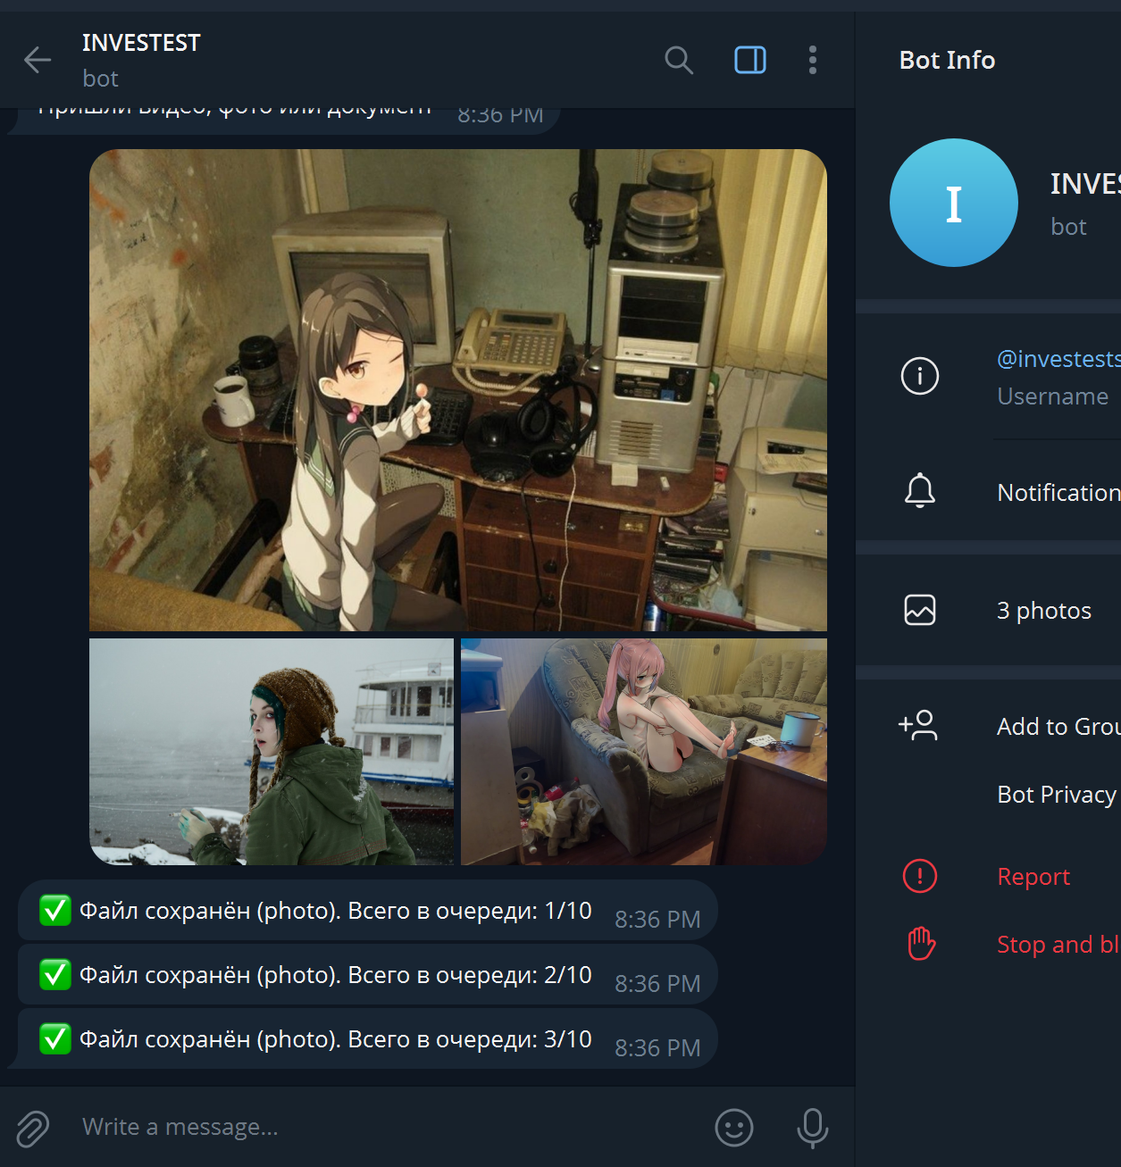Screen dimensions: 1121x1167
Task: Open the pink-haired girl on sofa photo
Action: [x=644, y=751]
